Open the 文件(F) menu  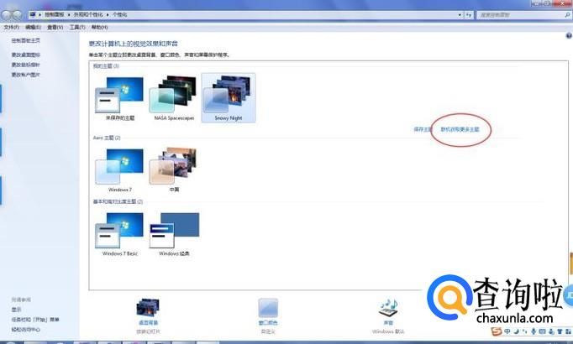pyautogui.click(x=11, y=28)
